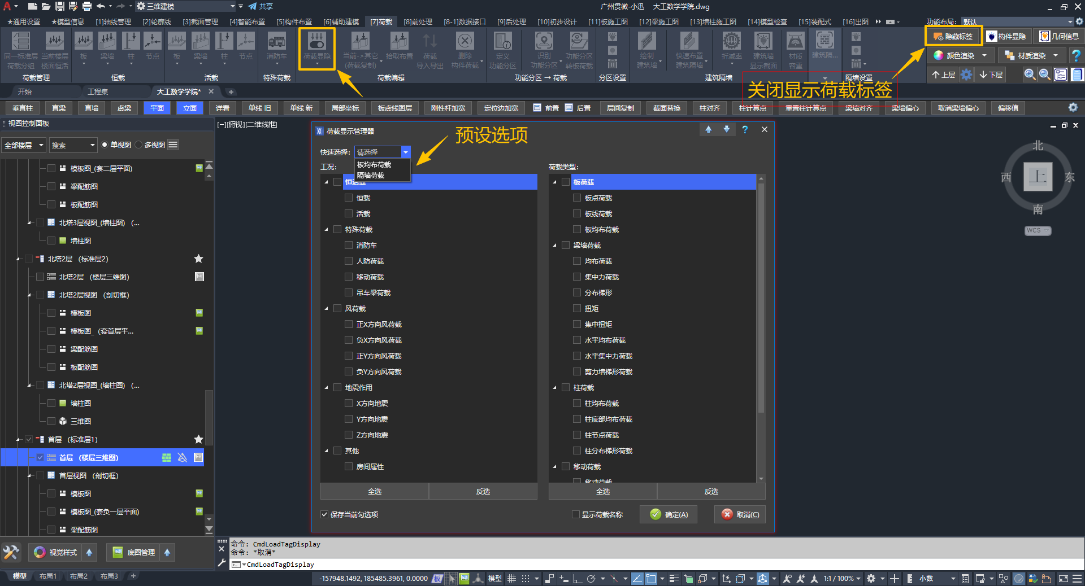Click 当前楼层楼面恒活 in the ribbon
This screenshot has width=1085, height=586.
pos(55,50)
